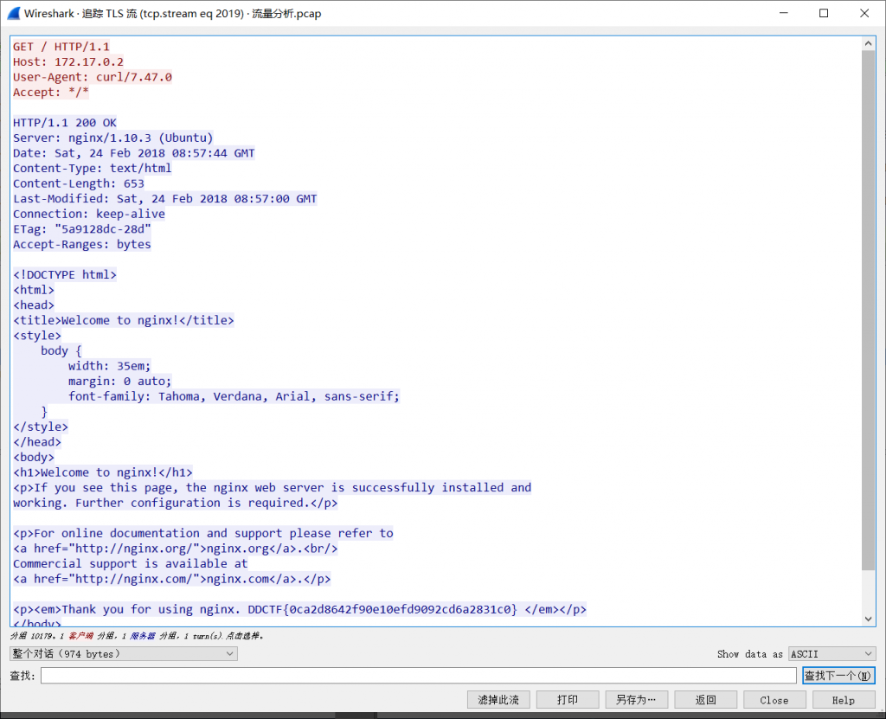Click the packet status line below the stream

point(137,636)
